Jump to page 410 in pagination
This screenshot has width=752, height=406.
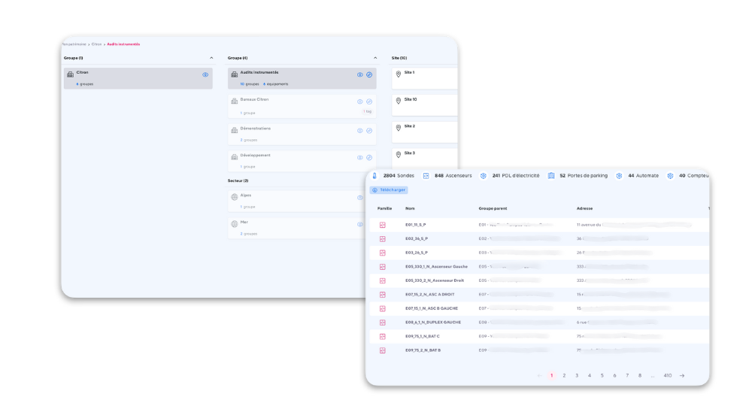[x=667, y=375]
